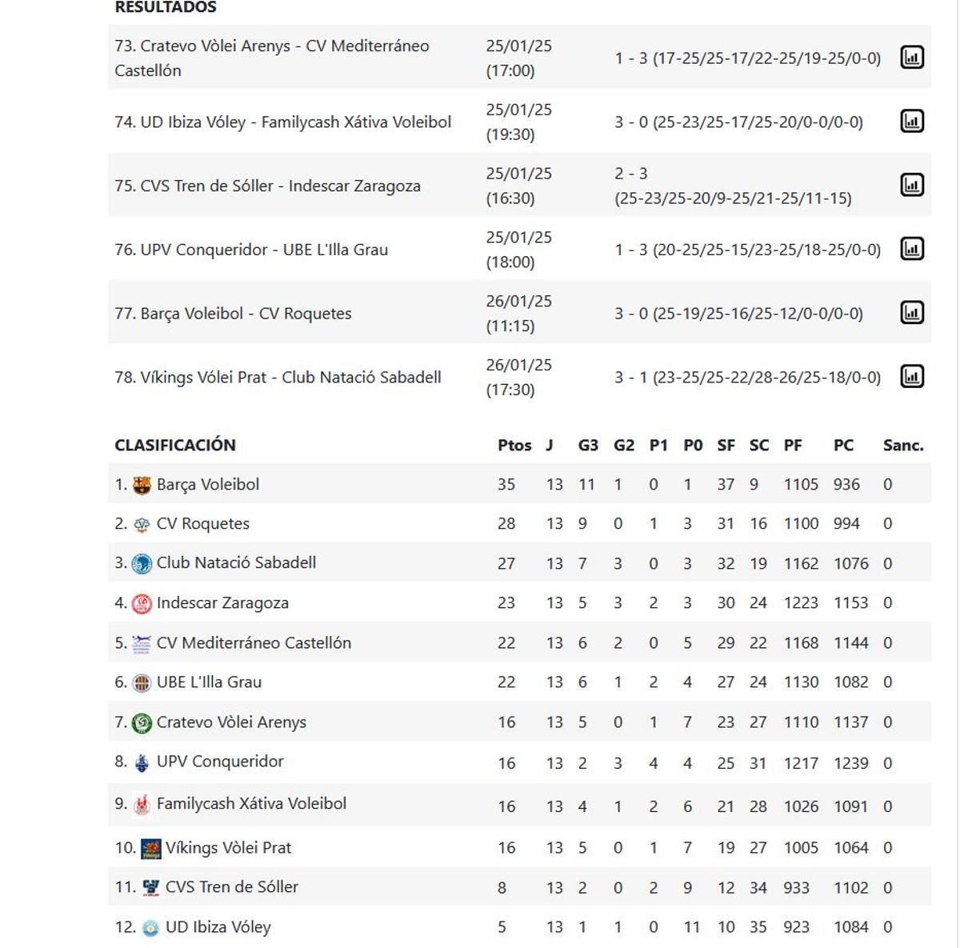Select match 77 Barça Voleibol - CV Roquetes
This screenshot has width=960, height=948.
click(x=234, y=313)
